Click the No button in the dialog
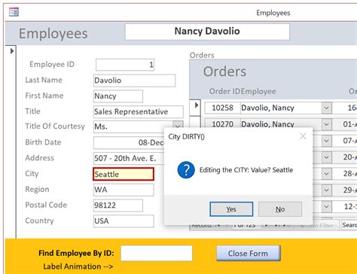Image resolution: width=357 pixels, height=274 pixels. [x=280, y=209]
